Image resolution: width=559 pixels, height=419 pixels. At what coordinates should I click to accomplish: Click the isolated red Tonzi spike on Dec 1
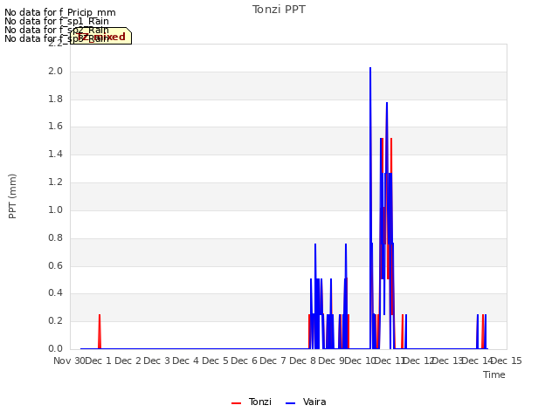(100, 332)
